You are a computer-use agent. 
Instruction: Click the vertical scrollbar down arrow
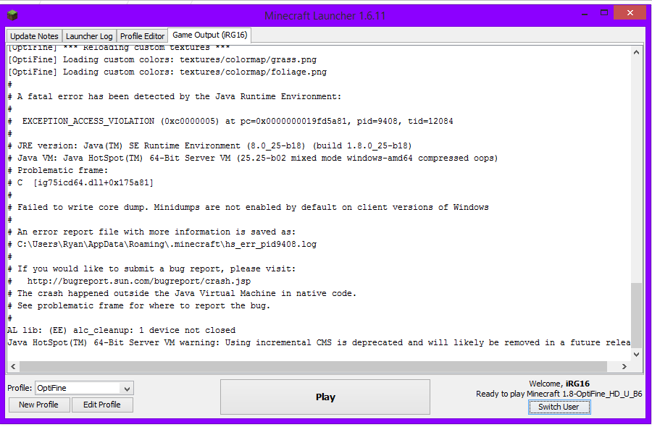[636, 355]
